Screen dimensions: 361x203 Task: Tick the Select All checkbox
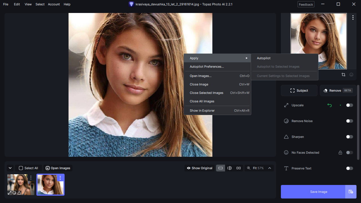click(21, 168)
